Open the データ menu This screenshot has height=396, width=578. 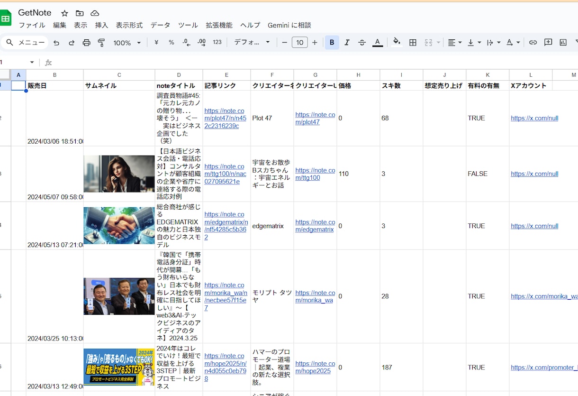[160, 25]
